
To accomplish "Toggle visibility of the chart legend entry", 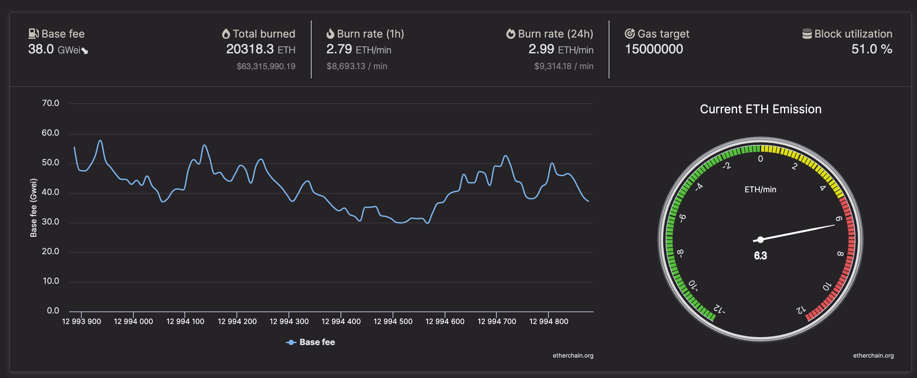I will 310,342.
